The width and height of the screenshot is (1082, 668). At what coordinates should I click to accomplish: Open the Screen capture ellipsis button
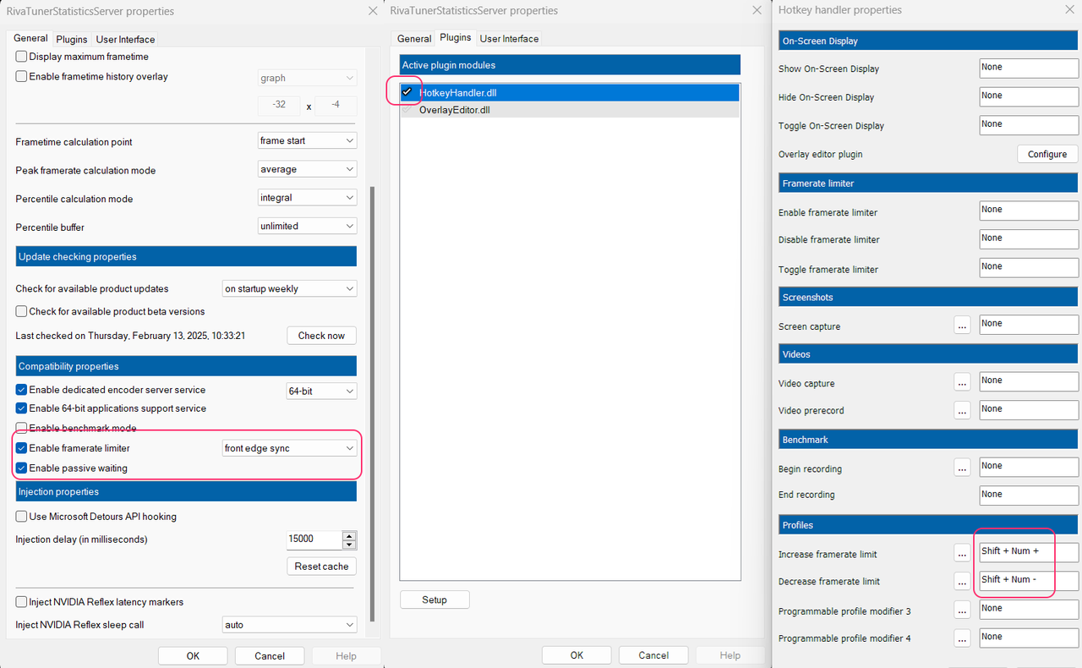click(x=962, y=326)
